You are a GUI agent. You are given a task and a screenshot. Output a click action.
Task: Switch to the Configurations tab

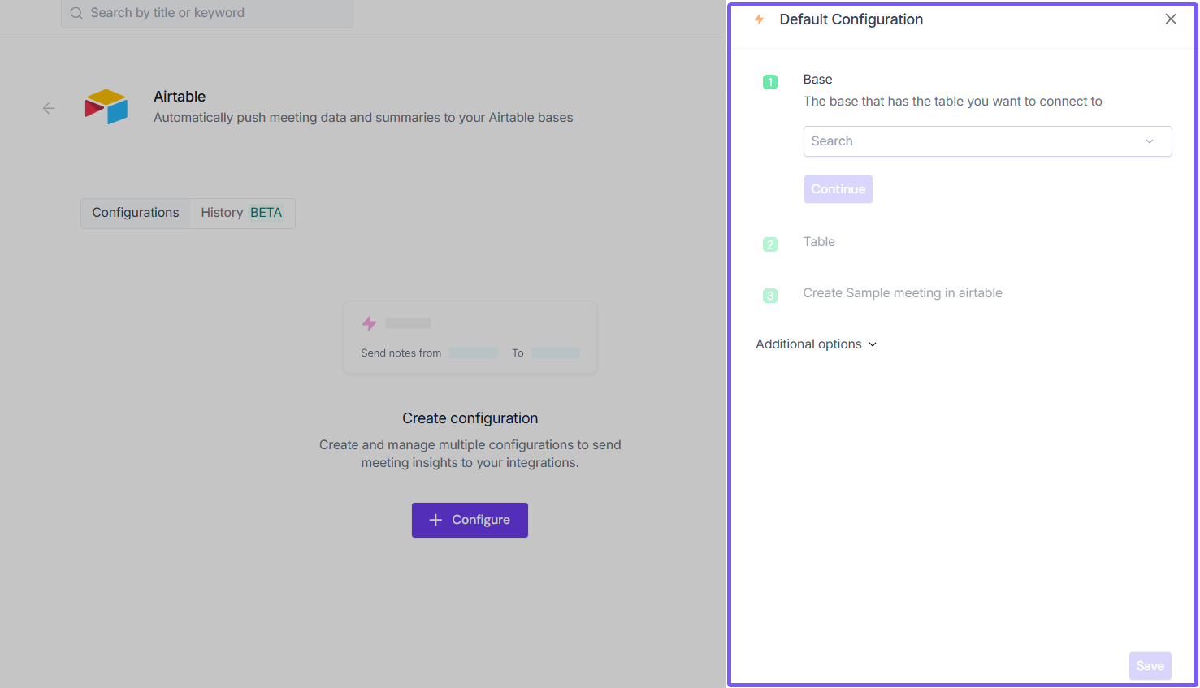[x=136, y=213]
